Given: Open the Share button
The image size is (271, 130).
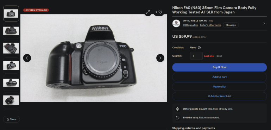Looking at the screenshot, I should [11, 119].
